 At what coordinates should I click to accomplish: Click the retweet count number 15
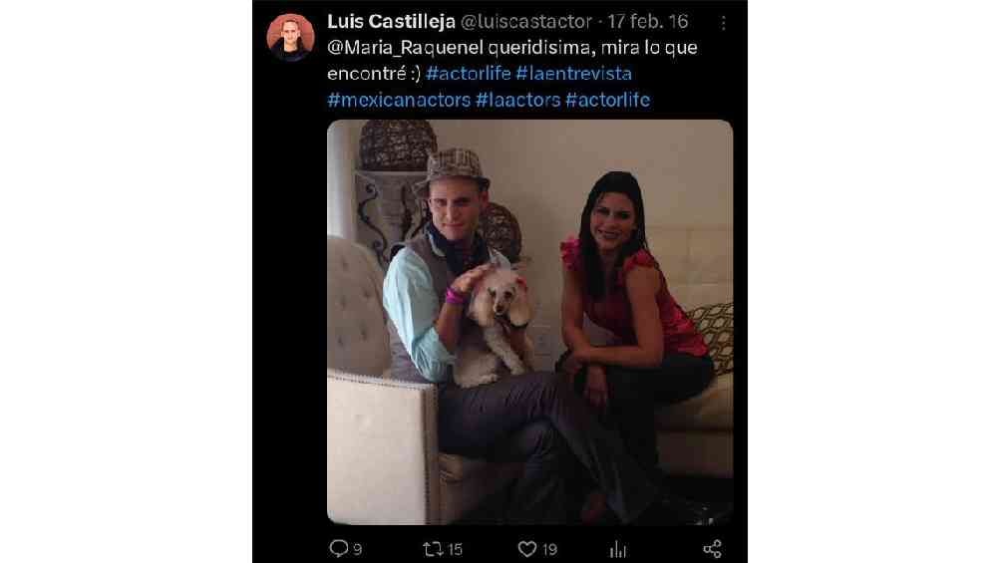(456, 550)
